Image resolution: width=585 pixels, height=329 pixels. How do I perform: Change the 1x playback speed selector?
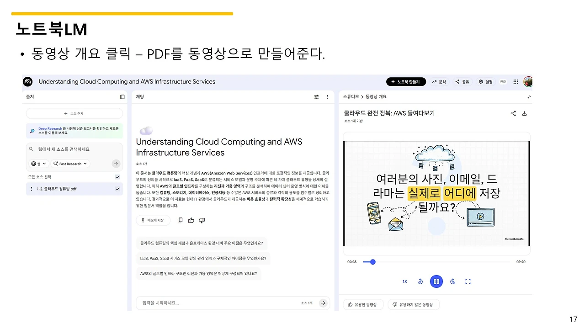(x=404, y=281)
